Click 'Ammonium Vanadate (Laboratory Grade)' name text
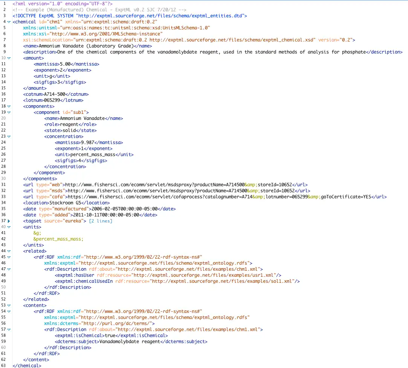Viewport: 408px width, 368px height. pos(86,46)
